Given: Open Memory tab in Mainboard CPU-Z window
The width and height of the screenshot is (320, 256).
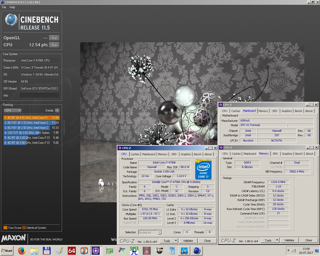Looking at the screenshot, I should (263, 111).
